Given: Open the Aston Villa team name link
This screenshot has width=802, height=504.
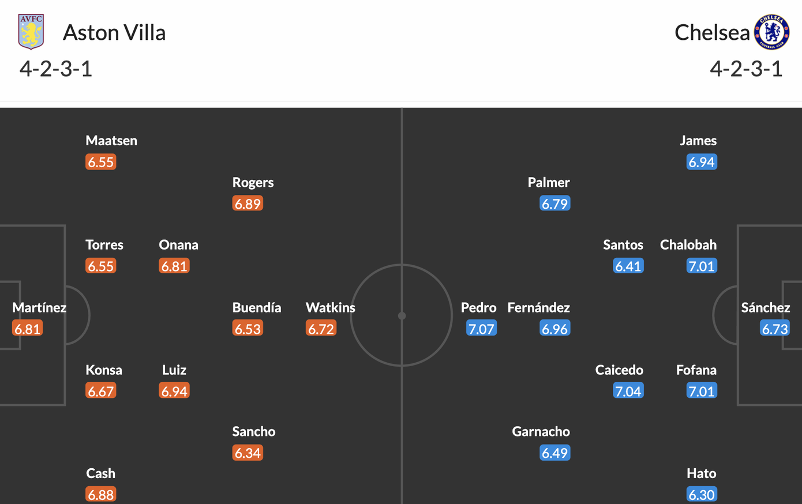Looking at the screenshot, I should pos(114,33).
